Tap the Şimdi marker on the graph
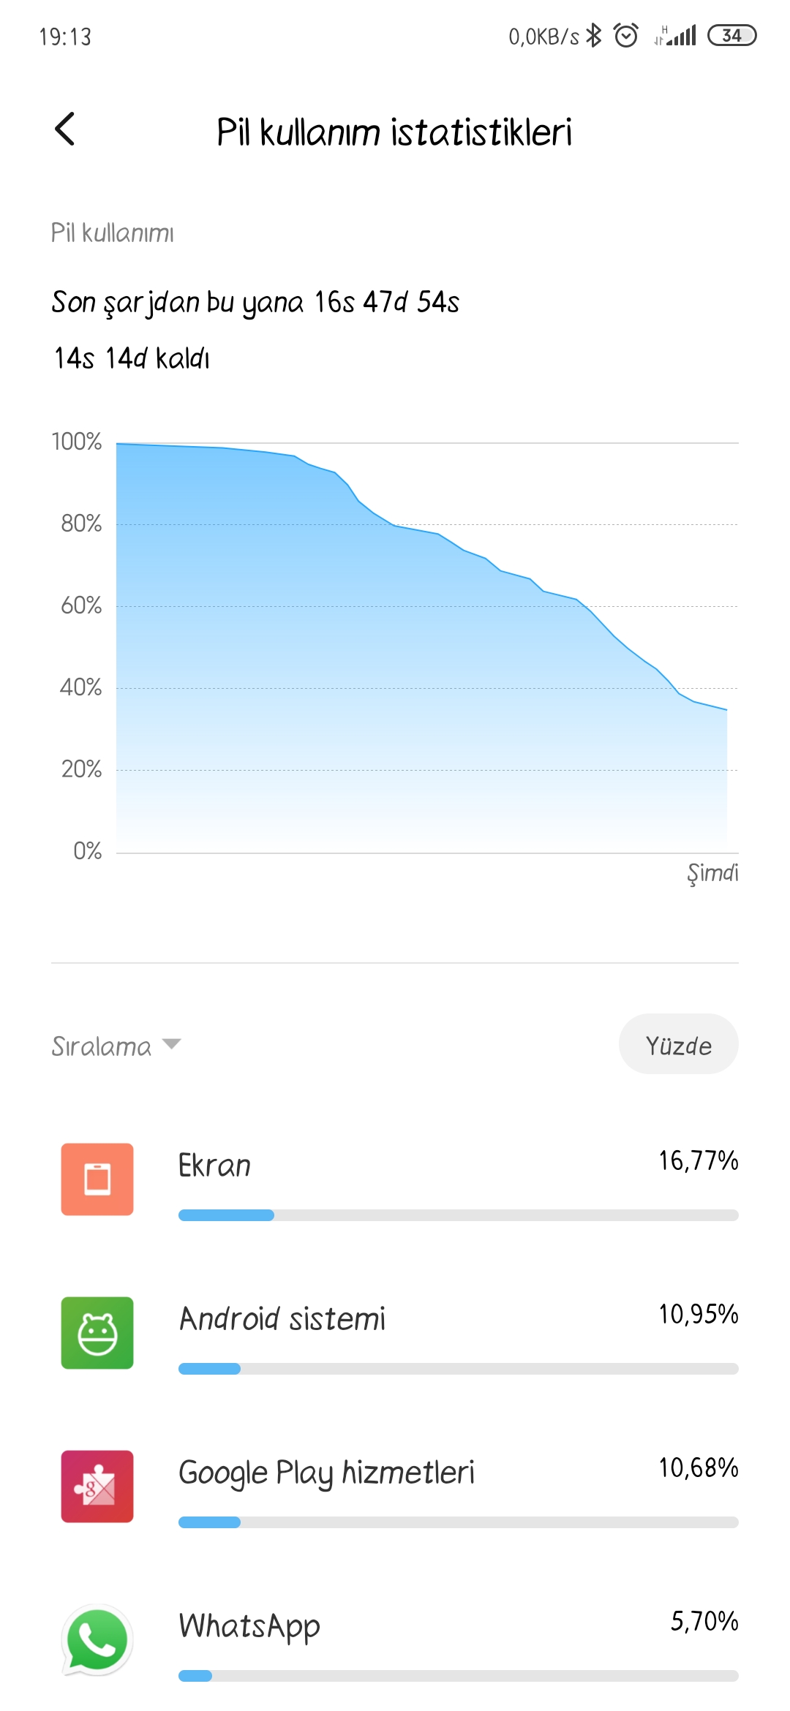790x1711 pixels. coord(712,873)
